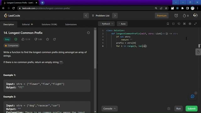Viewport: 201px width, 113px height.
Task: Click the '14. Longest Common Prefix' title
Action: [x=23, y=33]
